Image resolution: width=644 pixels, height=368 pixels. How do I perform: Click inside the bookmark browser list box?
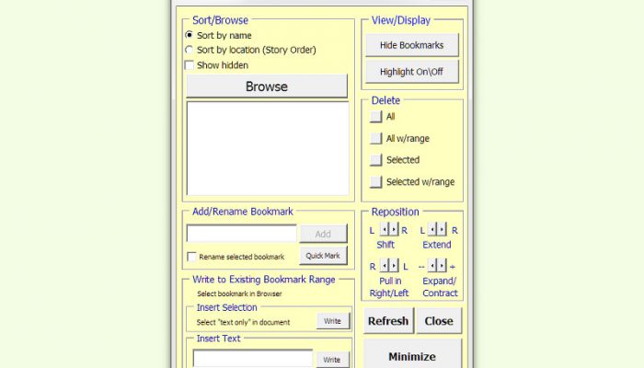tap(268, 149)
